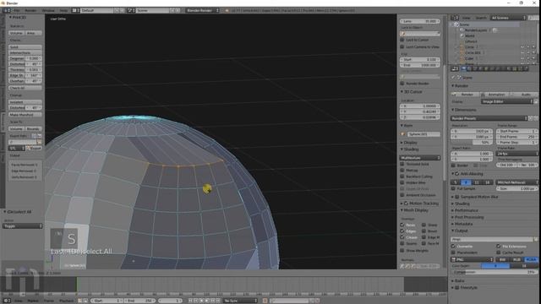Click the Audio render button

click(x=523, y=95)
